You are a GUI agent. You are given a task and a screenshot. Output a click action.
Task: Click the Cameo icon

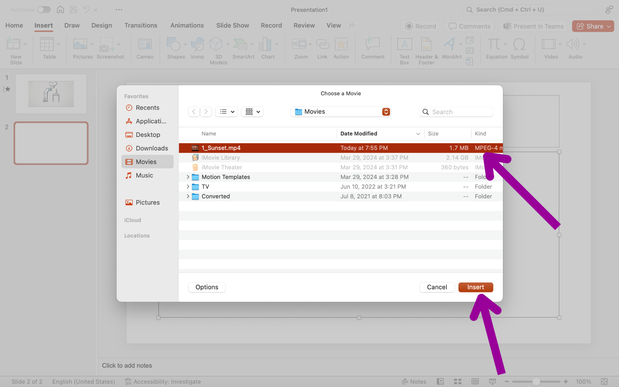pyautogui.click(x=145, y=44)
